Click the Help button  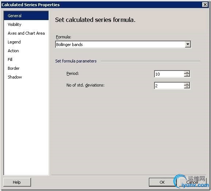pos(17,182)
